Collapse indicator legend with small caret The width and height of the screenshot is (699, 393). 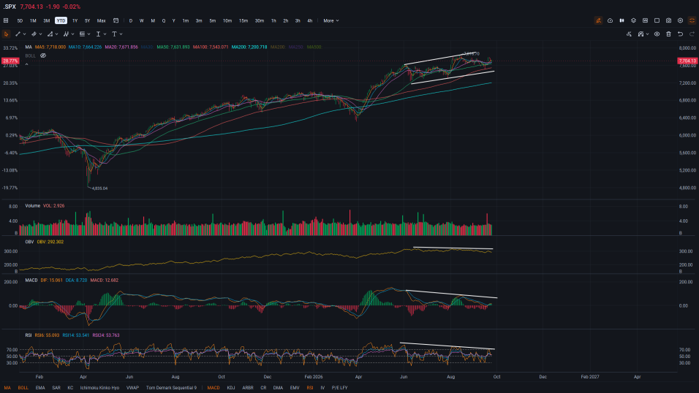(26, 64)
